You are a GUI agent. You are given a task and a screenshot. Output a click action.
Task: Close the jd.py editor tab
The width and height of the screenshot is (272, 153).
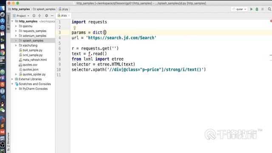point(69,16)
